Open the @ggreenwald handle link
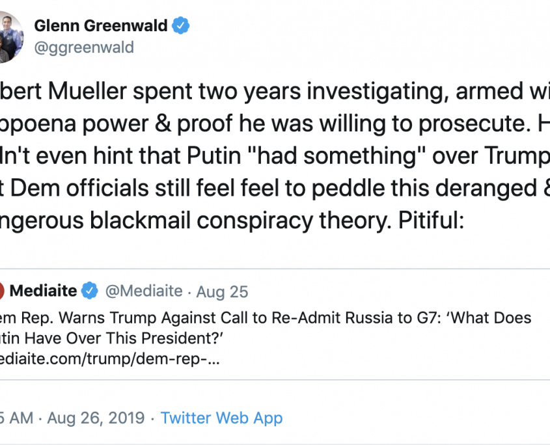The image size is (550, 445). pyautogui.click(x=83, y=47)
